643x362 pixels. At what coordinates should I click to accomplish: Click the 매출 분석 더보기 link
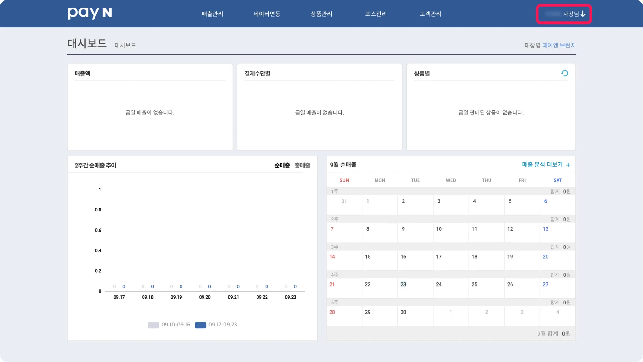tap(542, 165)
